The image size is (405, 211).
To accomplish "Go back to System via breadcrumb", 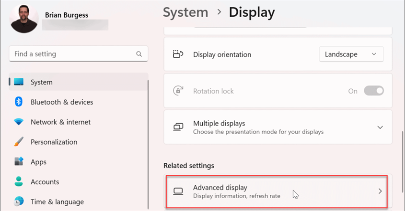I will [185, 12].
